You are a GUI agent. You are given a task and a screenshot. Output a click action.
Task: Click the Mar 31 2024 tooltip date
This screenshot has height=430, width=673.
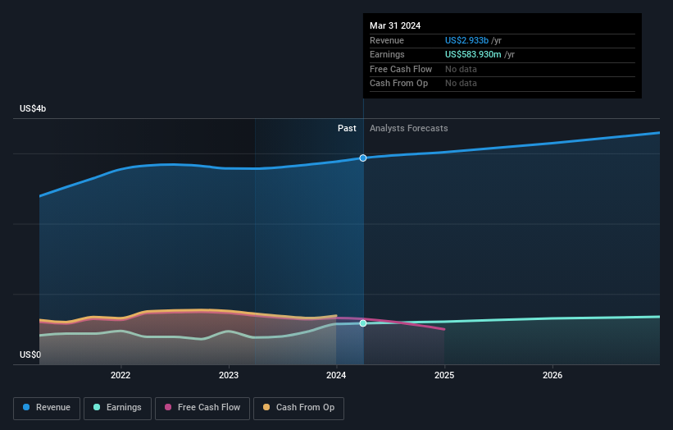(395, 25)
